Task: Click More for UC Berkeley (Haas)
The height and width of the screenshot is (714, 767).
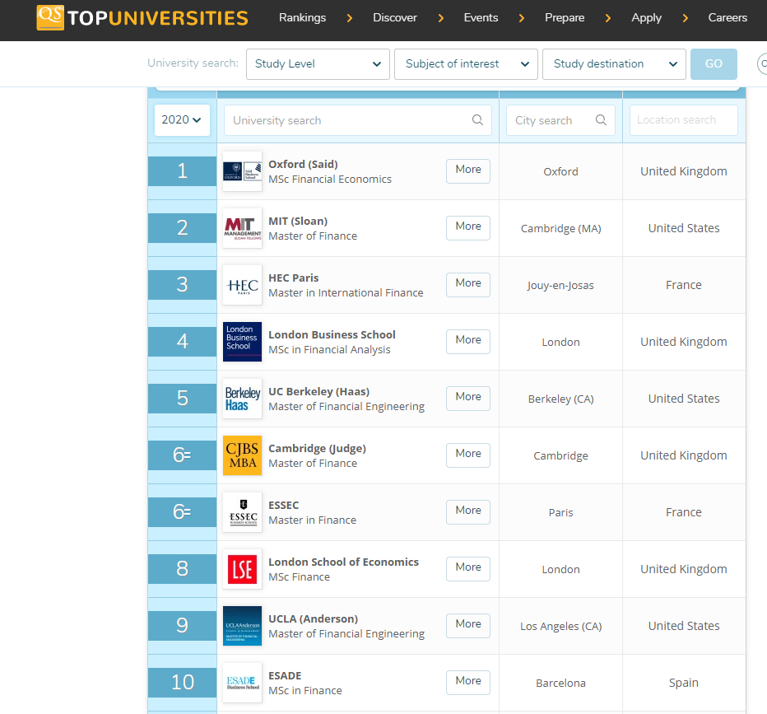Action: [x=468, y=398]
